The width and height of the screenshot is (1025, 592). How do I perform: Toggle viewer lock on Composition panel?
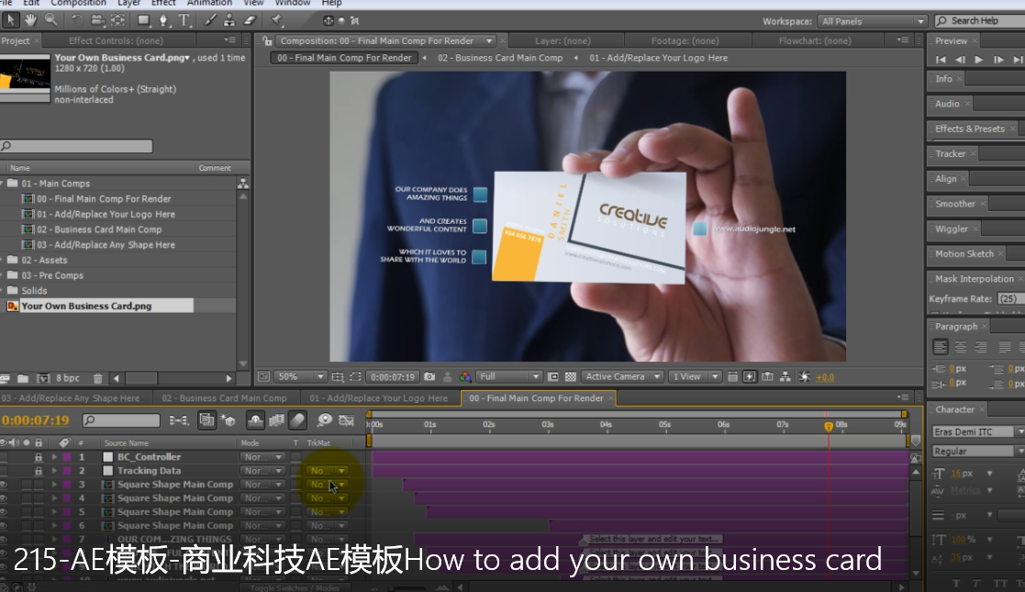click(267, 40)
